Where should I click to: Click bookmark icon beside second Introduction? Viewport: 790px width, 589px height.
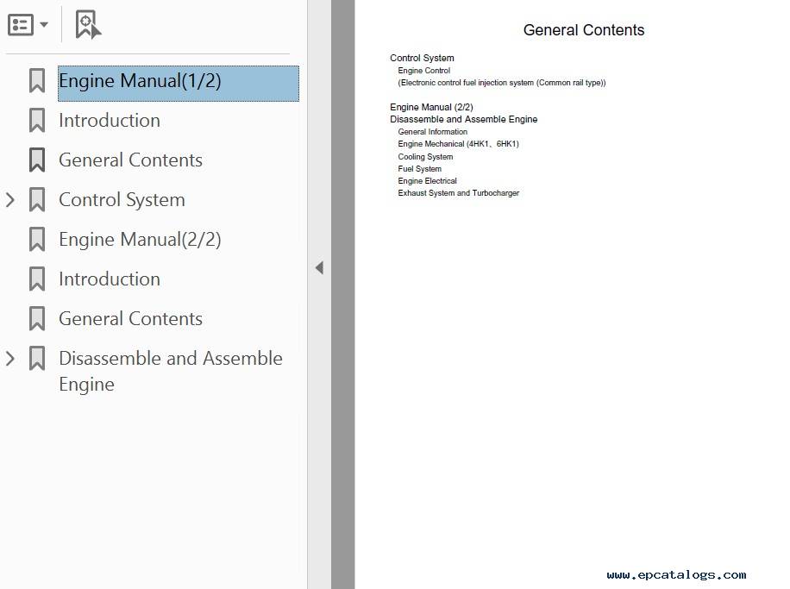point(37,279)
